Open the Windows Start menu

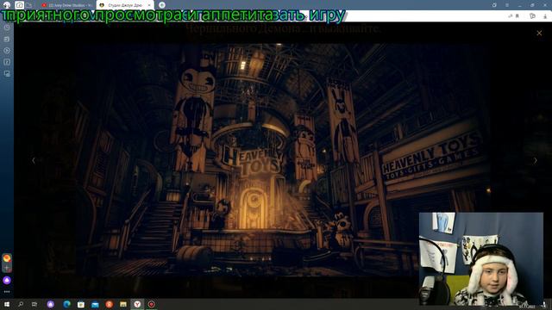coord(6,304)
